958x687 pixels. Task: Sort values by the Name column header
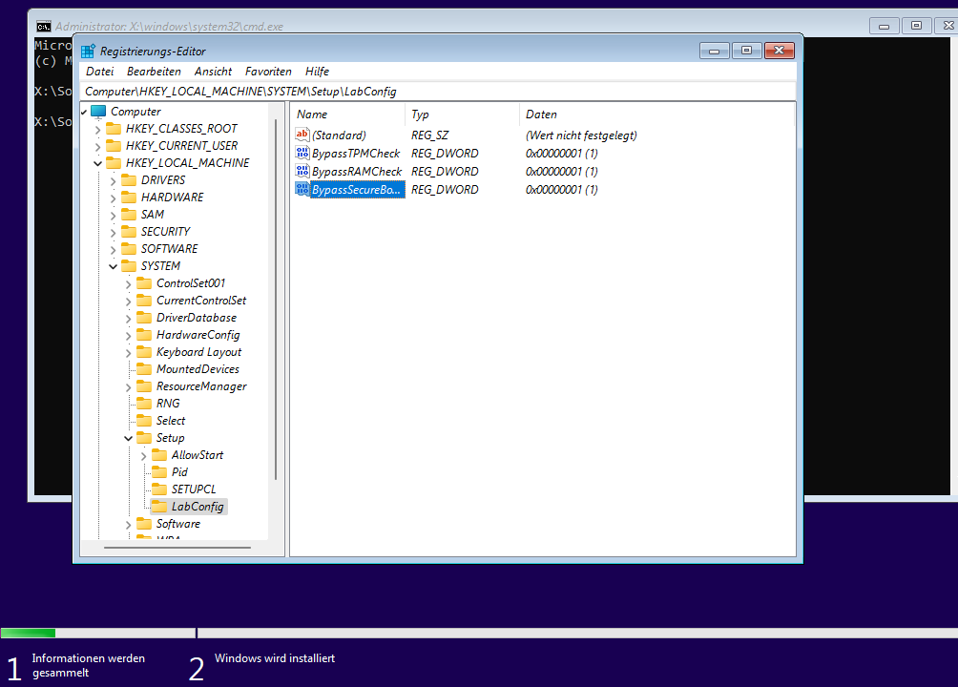click(x=347, y=114)
